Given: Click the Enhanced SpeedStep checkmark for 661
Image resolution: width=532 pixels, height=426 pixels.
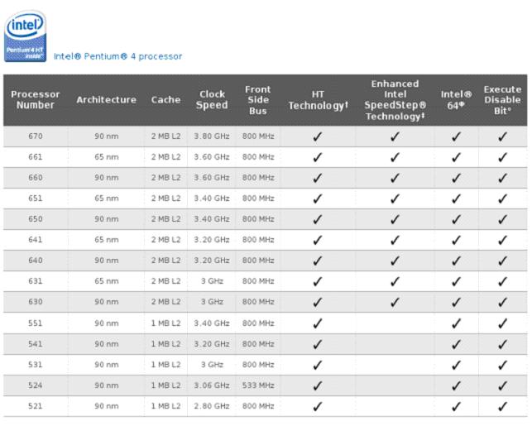Looking at the screenshot, I should 394,157.
